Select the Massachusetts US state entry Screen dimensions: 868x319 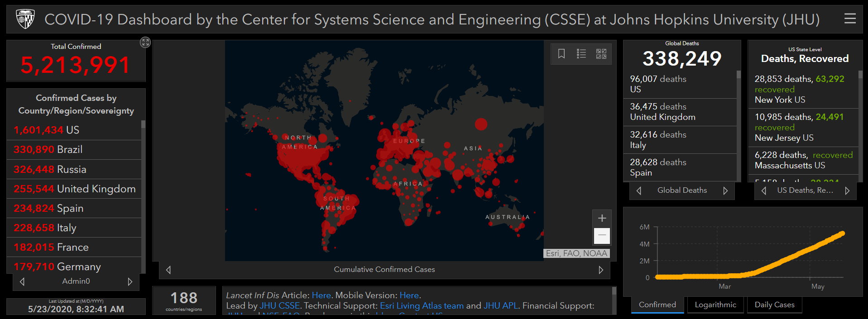pos(804,160)
